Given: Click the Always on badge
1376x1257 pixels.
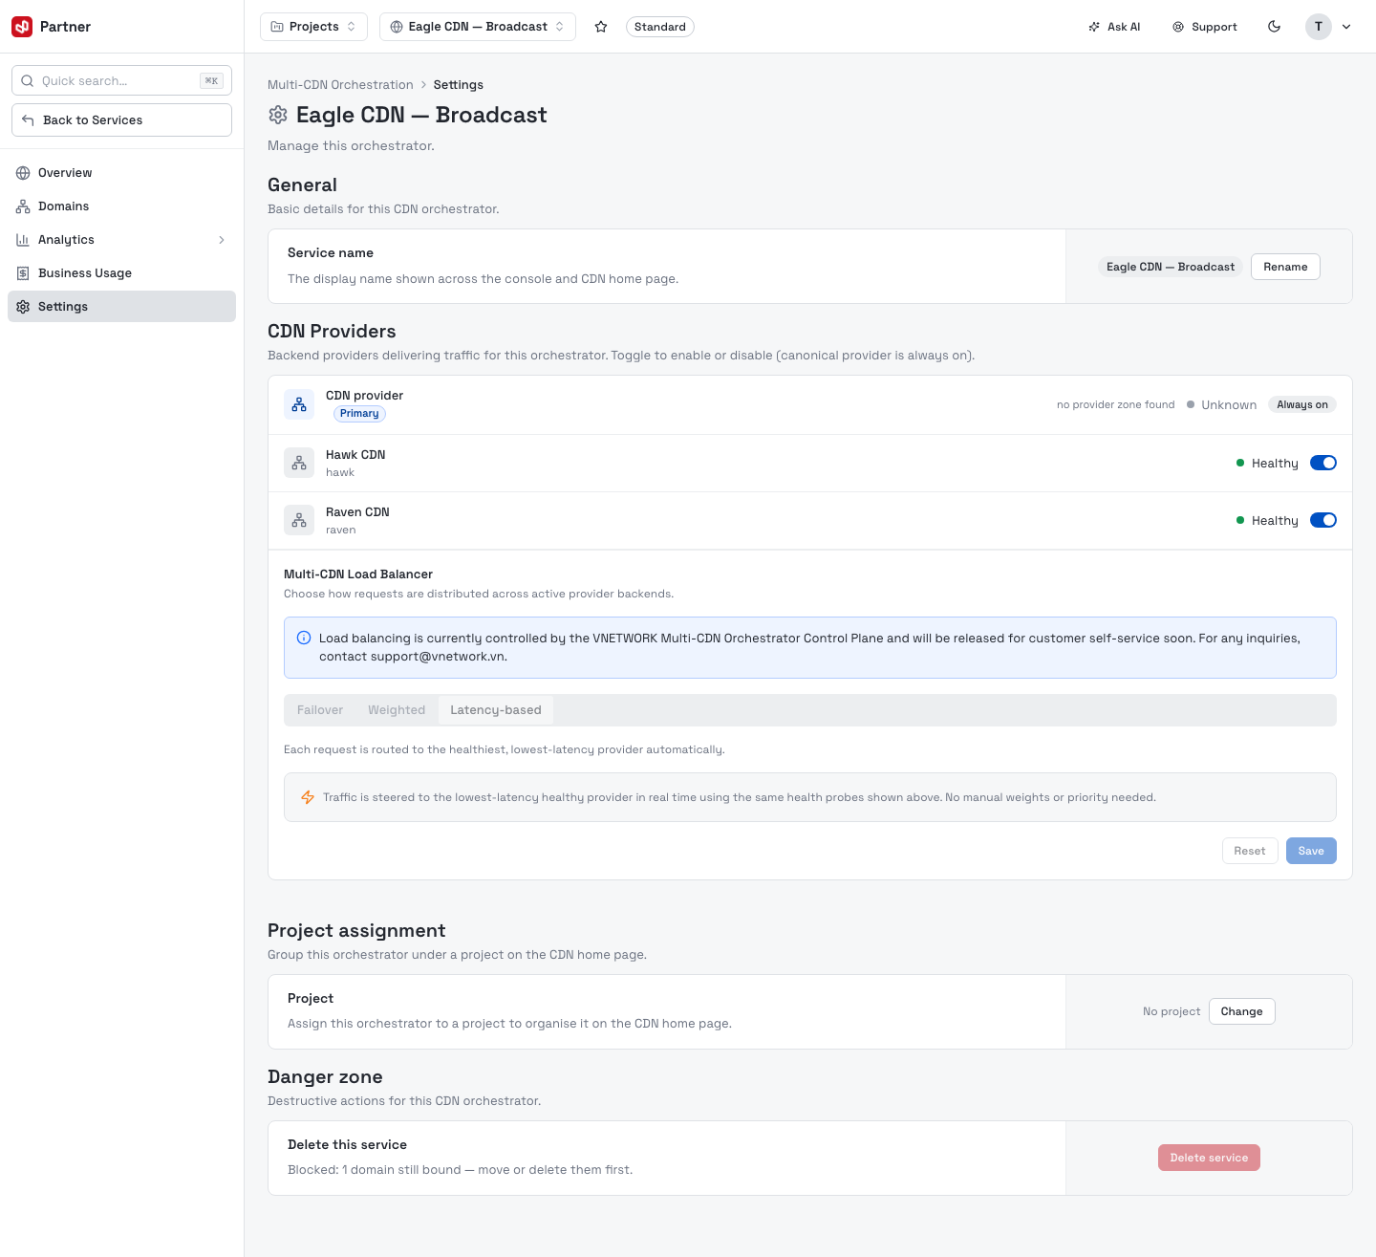Looking at the screenshot, I should (1302, 404).
